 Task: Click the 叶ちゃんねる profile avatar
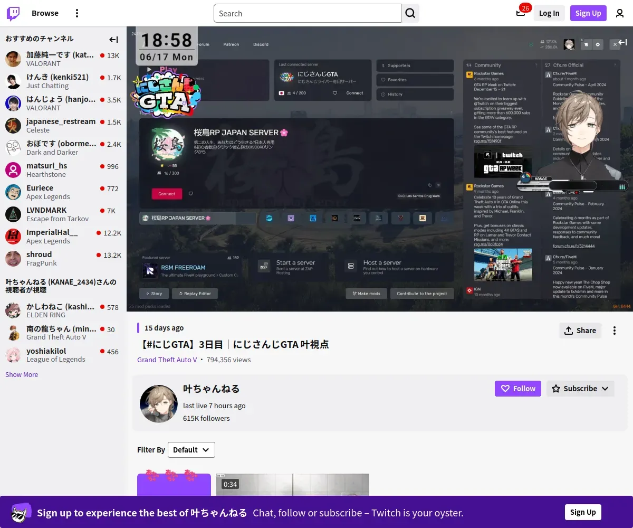(159, 404)
